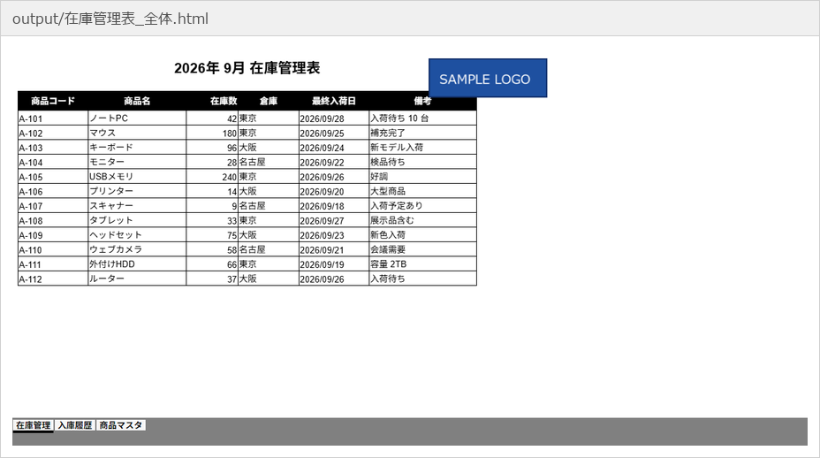This screenshot has width=820, height=458.
Task: Click the ノートPC product name cell
Action: coord(137,118)
